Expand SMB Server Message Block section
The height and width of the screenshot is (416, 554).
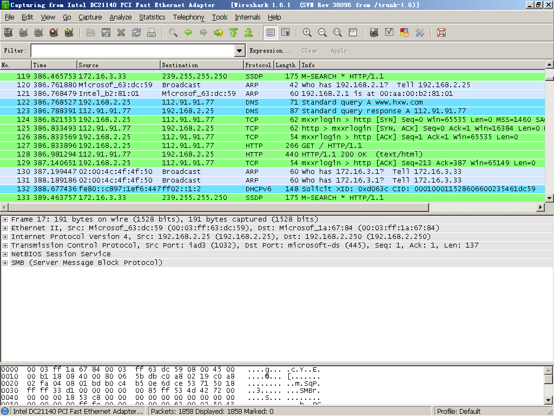point(5,263)
